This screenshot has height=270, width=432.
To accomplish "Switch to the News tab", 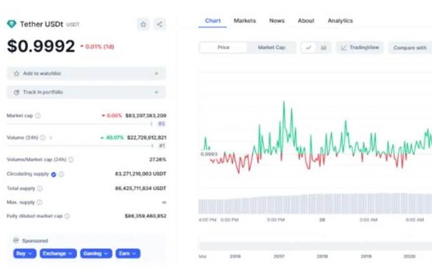I will pyautogui.click(x=277, y=21).
